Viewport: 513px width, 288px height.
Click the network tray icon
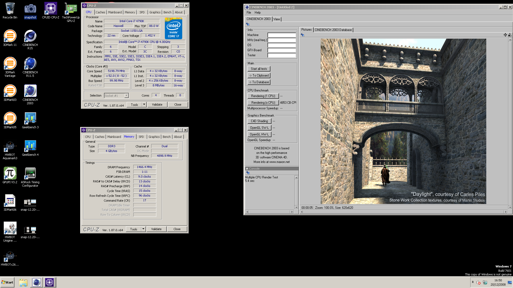485,282
